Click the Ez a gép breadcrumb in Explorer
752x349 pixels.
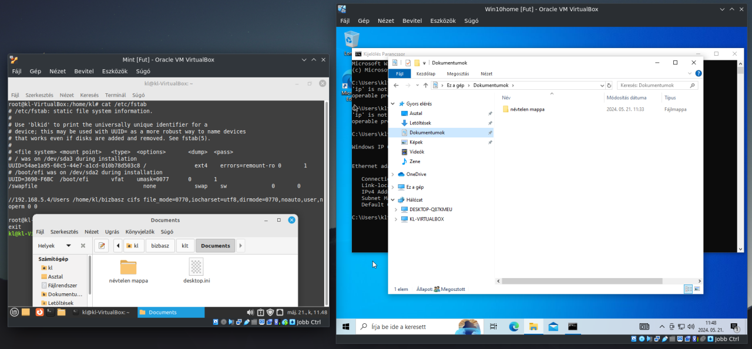click(x=456, y=85)
